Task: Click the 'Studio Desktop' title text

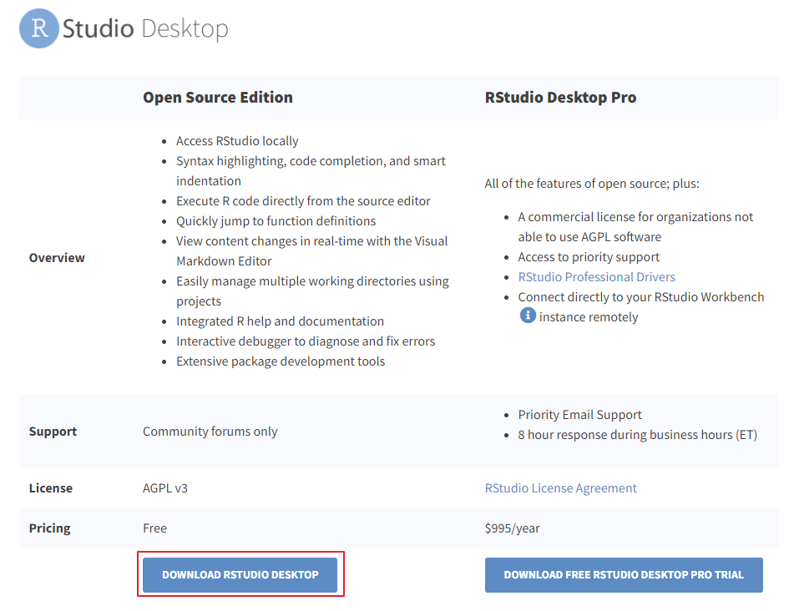Action: pyautogui.click(x=145, y=28)
